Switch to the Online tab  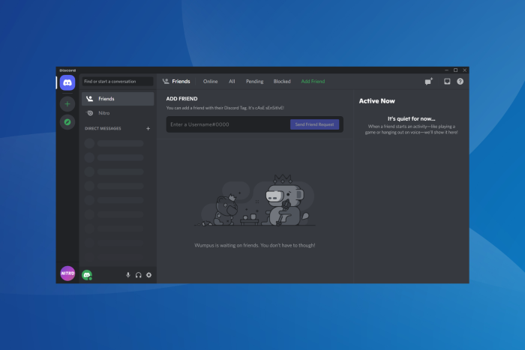(x=210, y=81)
